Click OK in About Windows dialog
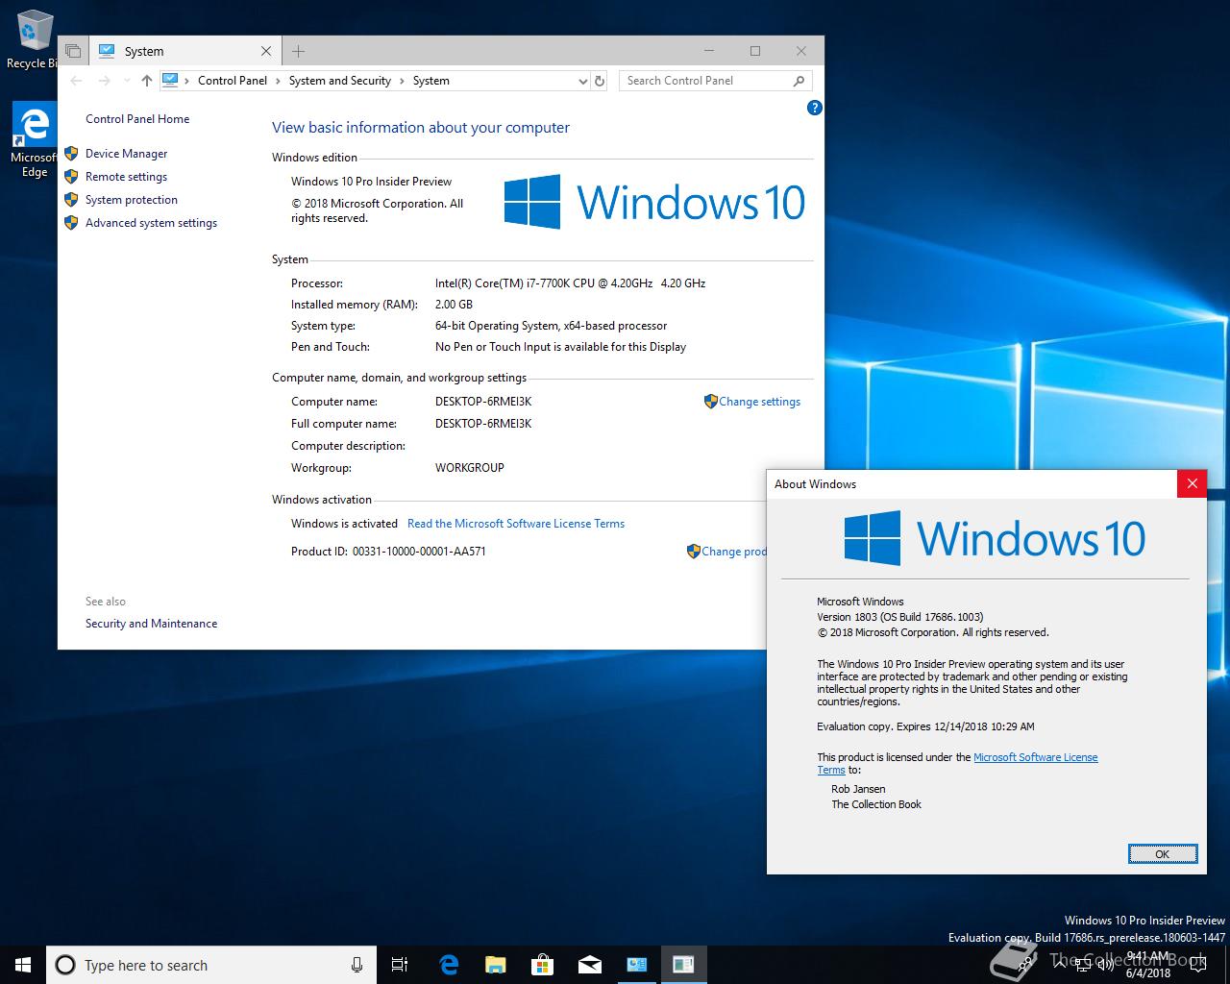1230x984 pixels. coord(1162,853)
